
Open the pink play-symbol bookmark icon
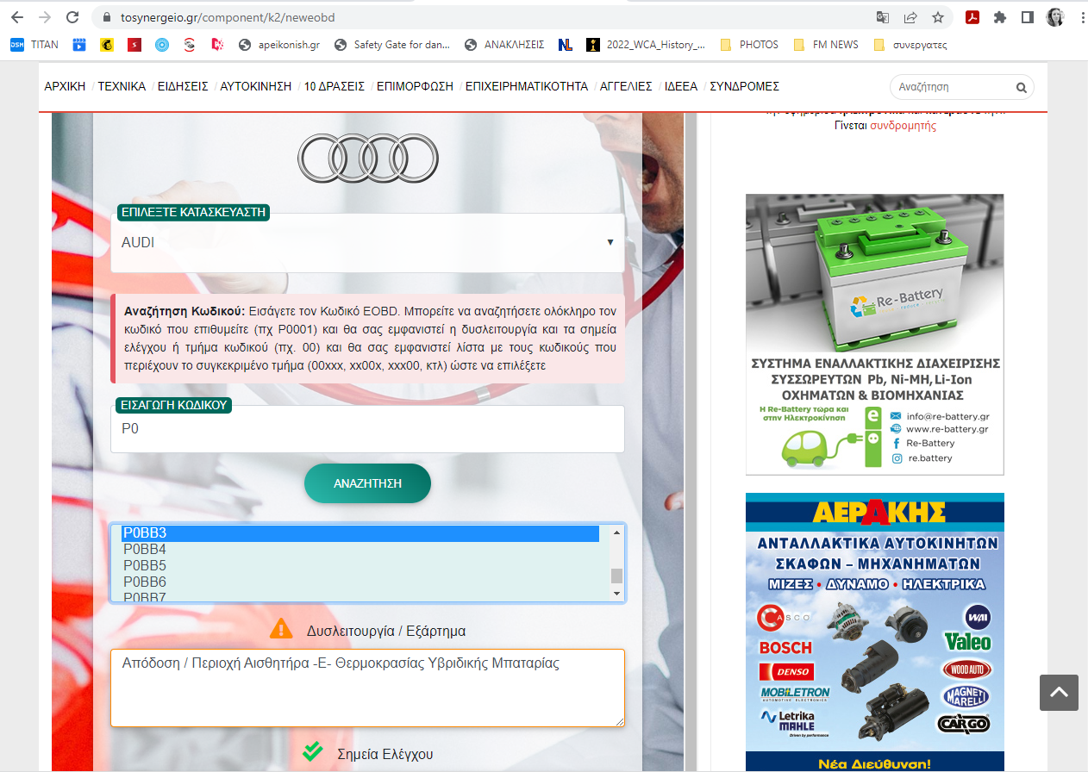point(217,45)
